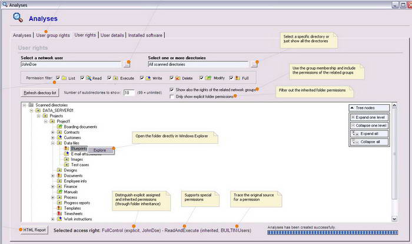412x244 pixels.
Task: Click the Expand all button
Action: click(369, 134)
